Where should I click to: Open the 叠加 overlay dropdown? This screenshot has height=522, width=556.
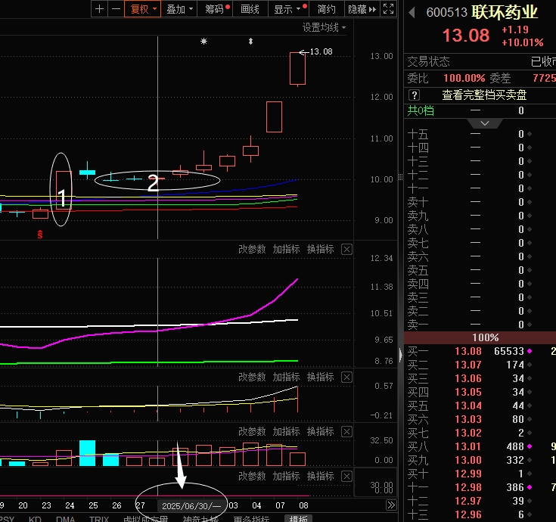coord(179,9)
